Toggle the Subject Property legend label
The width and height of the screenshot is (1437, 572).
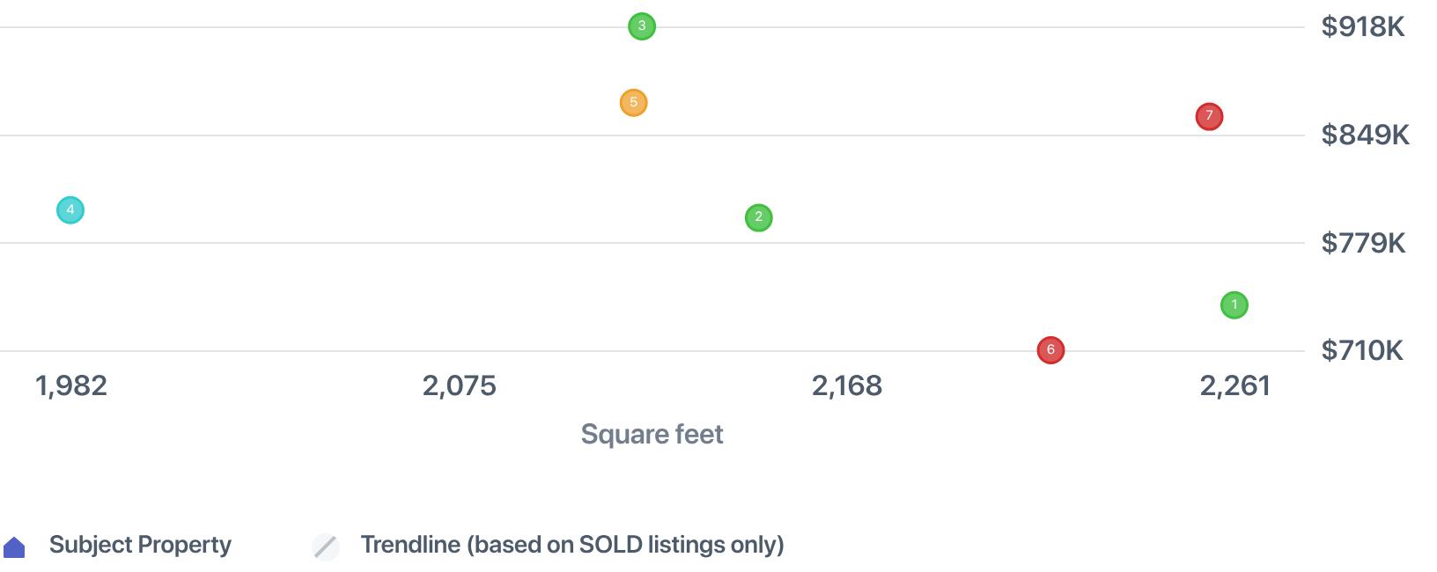(x=140, y=545)
